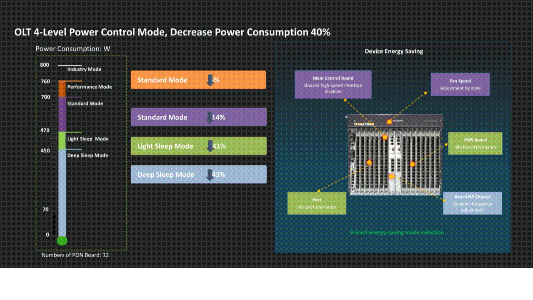
Task: Click the down arrow in Deep Sleep Mode bar
Action: coord(210,175)
